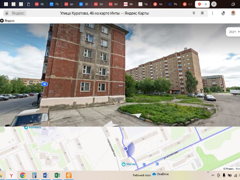This screenshot has height=180, width=240.
Task: Bookmark this page with the bookmark icon
Action: click(x=202, y=13)
